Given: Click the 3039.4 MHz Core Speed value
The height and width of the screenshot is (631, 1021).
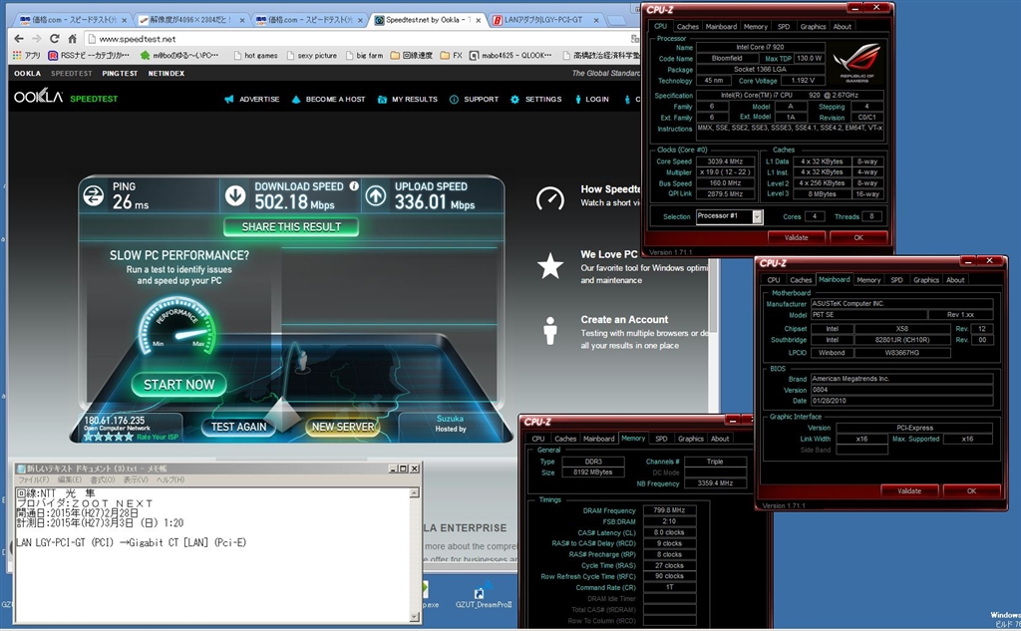Looking at the screenshot, I should point(726,161).
